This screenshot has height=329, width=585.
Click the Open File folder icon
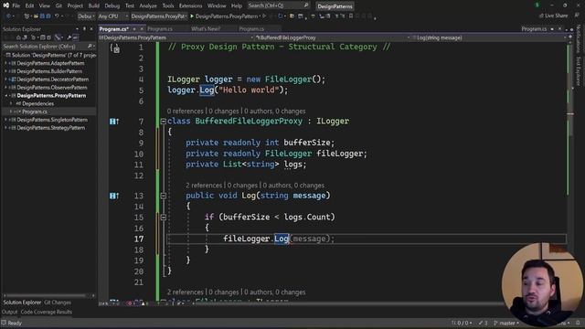[36, 16]
